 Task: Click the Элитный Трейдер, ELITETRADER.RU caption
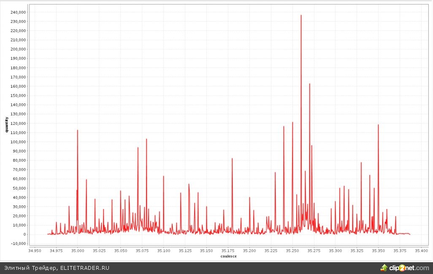pos(57,268)
